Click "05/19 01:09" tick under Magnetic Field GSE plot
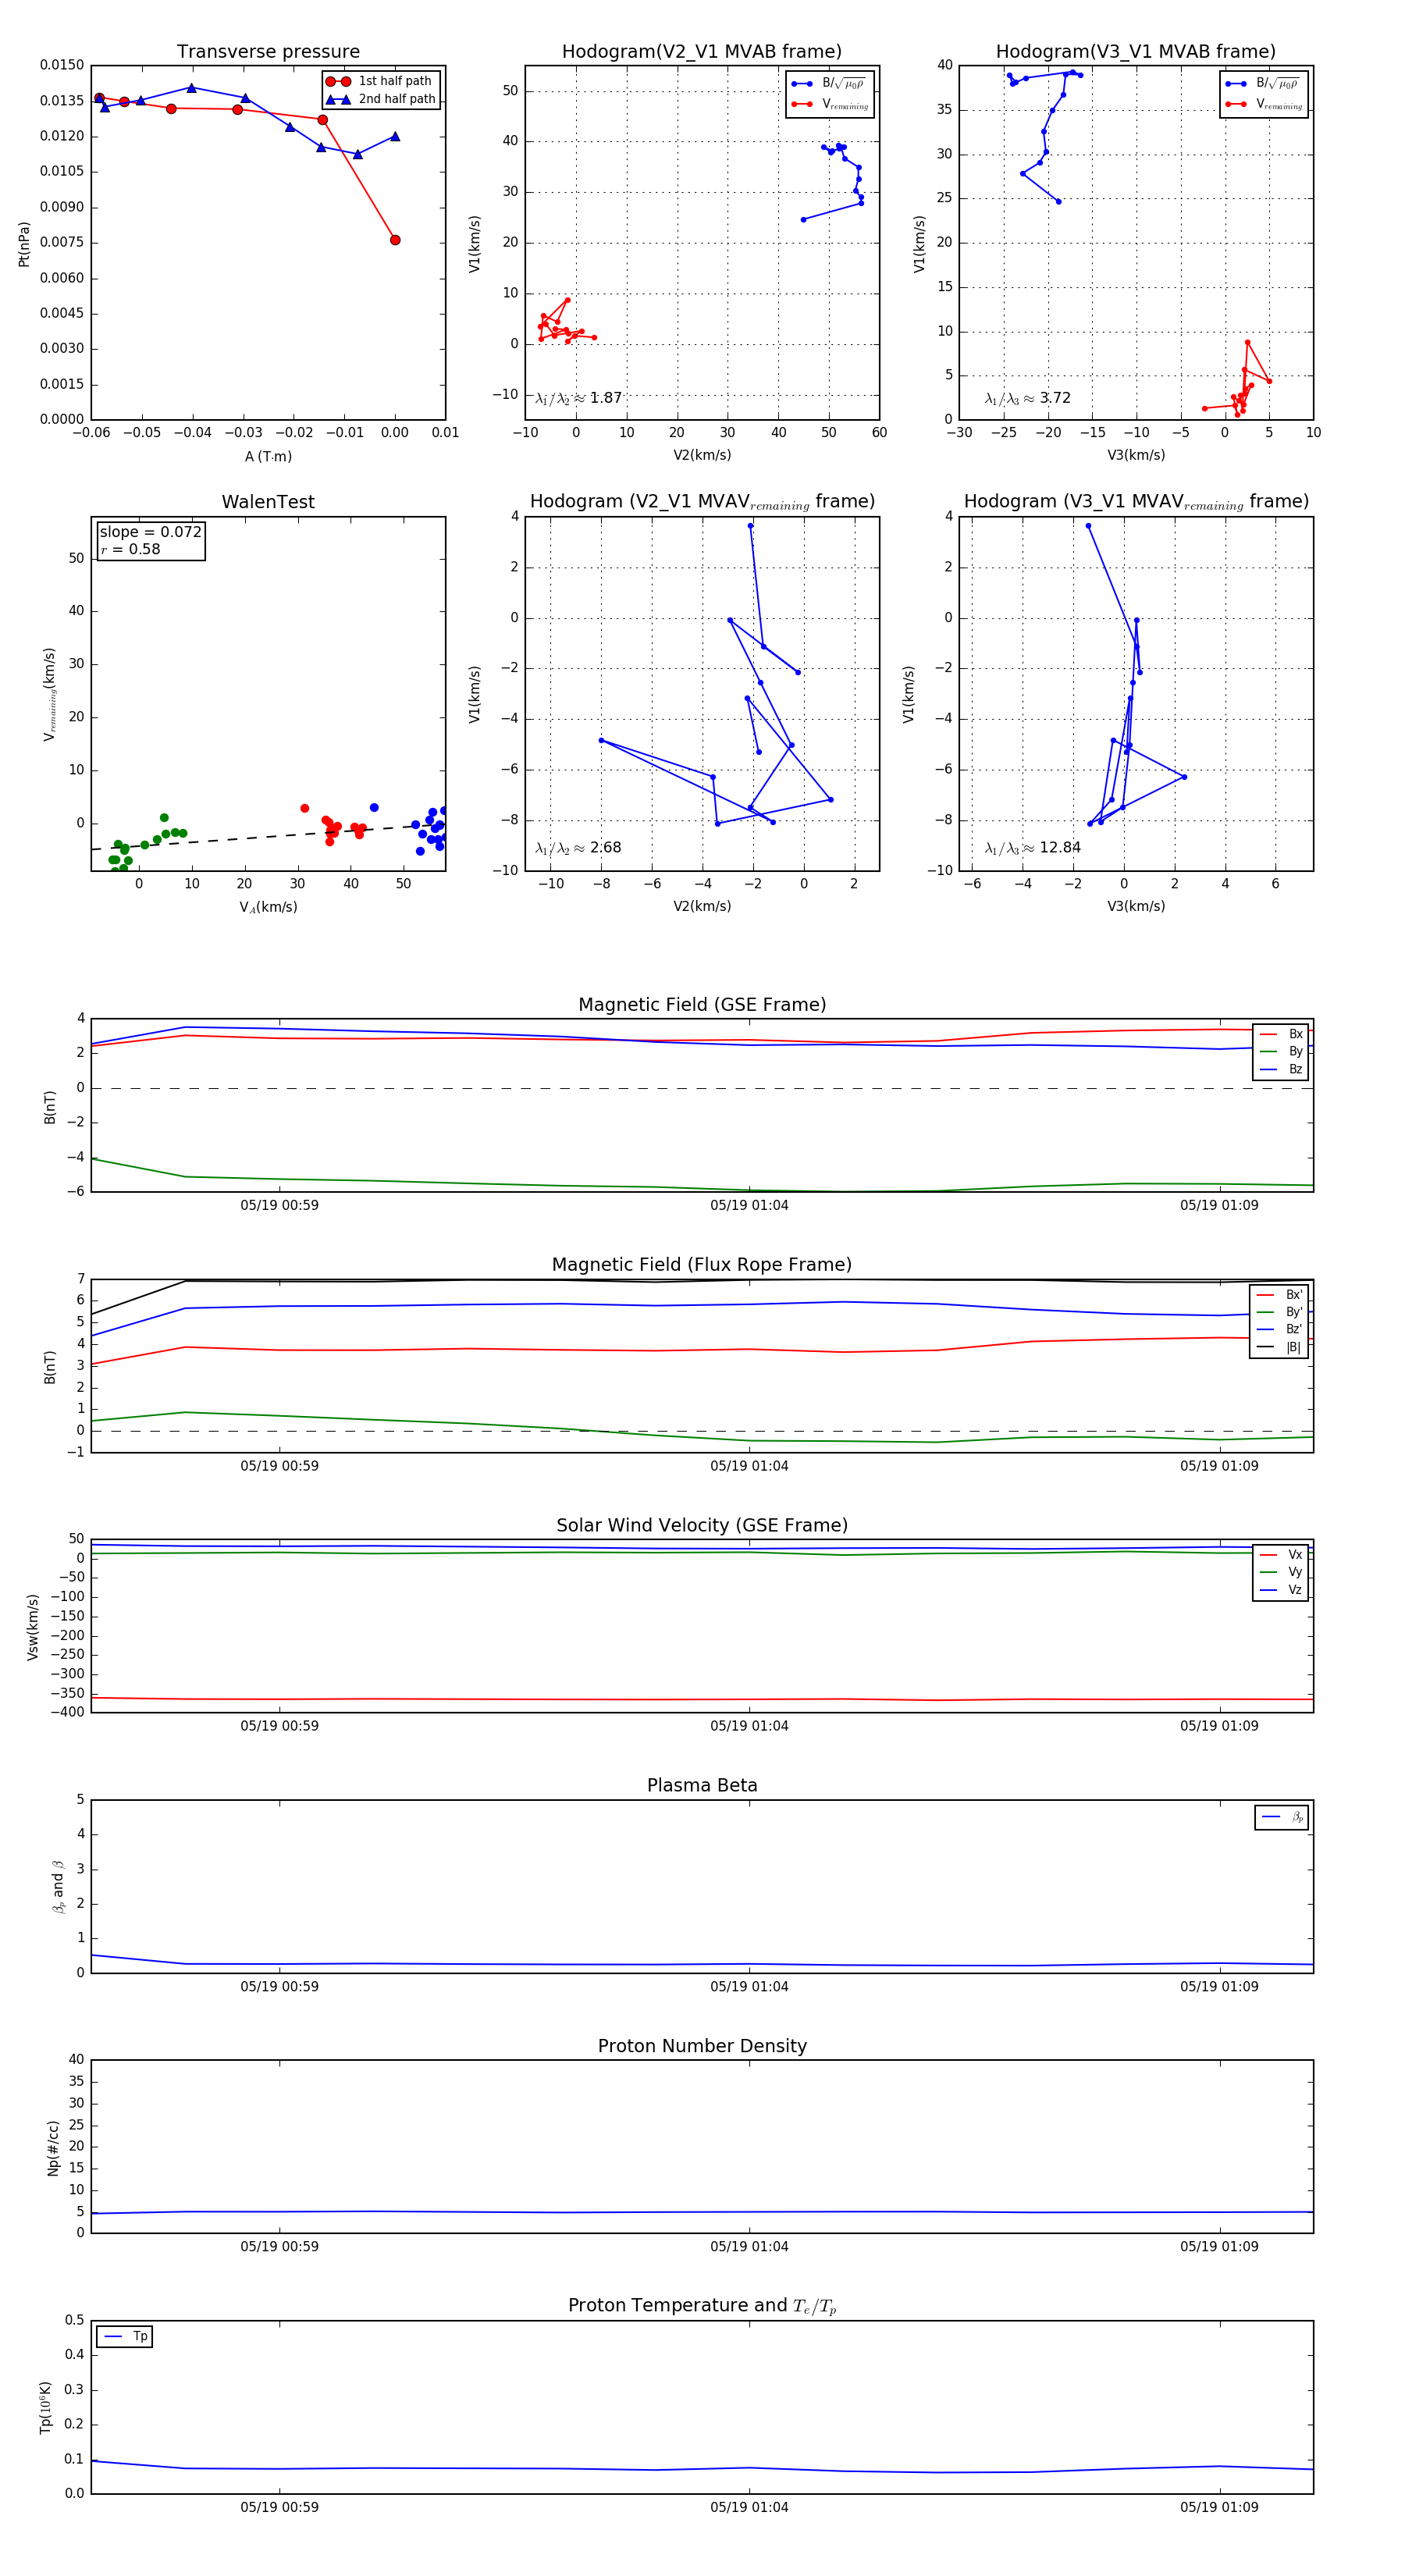This screenshot has height=2576, width=1405. click(1219, 1206)
